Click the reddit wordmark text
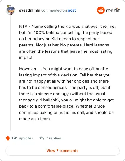Screen dimensions: 125x161 [x=112, y=10]
